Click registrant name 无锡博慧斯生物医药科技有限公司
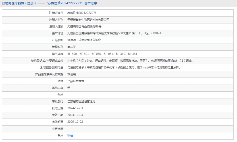Viewport: 237px width, 142px height. pyautogui.click(x=88, y=20)
